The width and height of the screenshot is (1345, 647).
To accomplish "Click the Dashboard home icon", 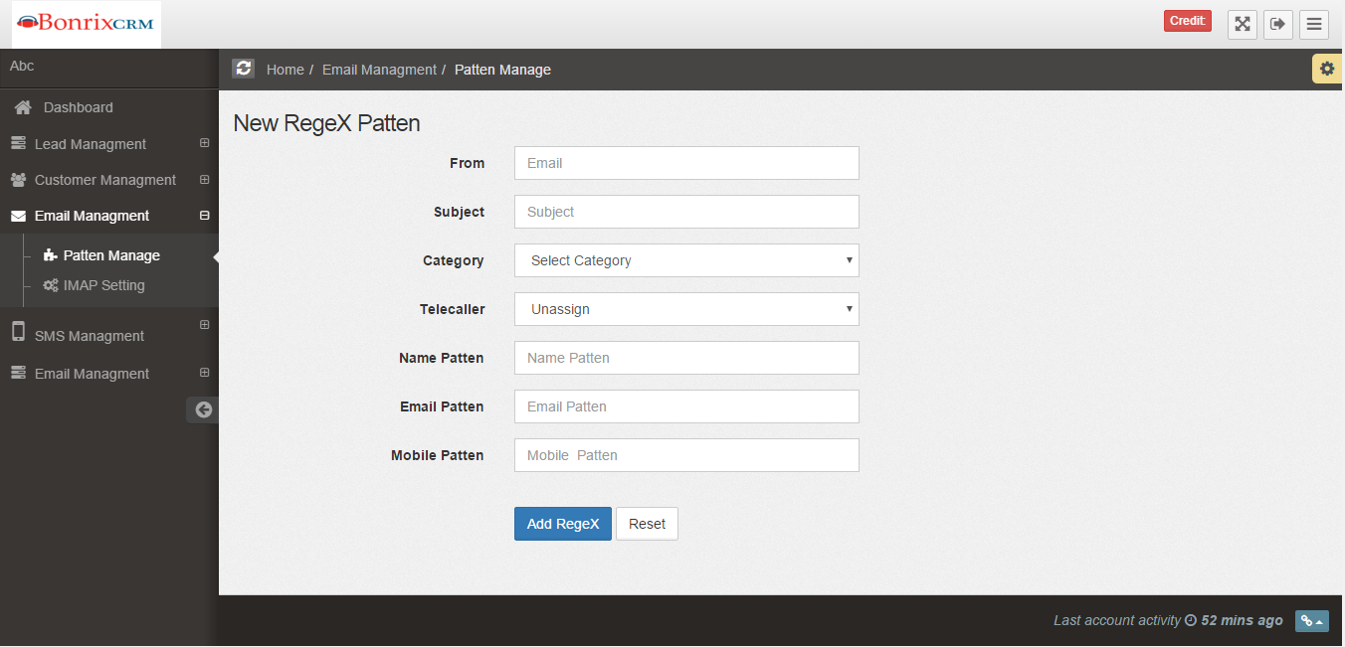I will click(22, 107).
